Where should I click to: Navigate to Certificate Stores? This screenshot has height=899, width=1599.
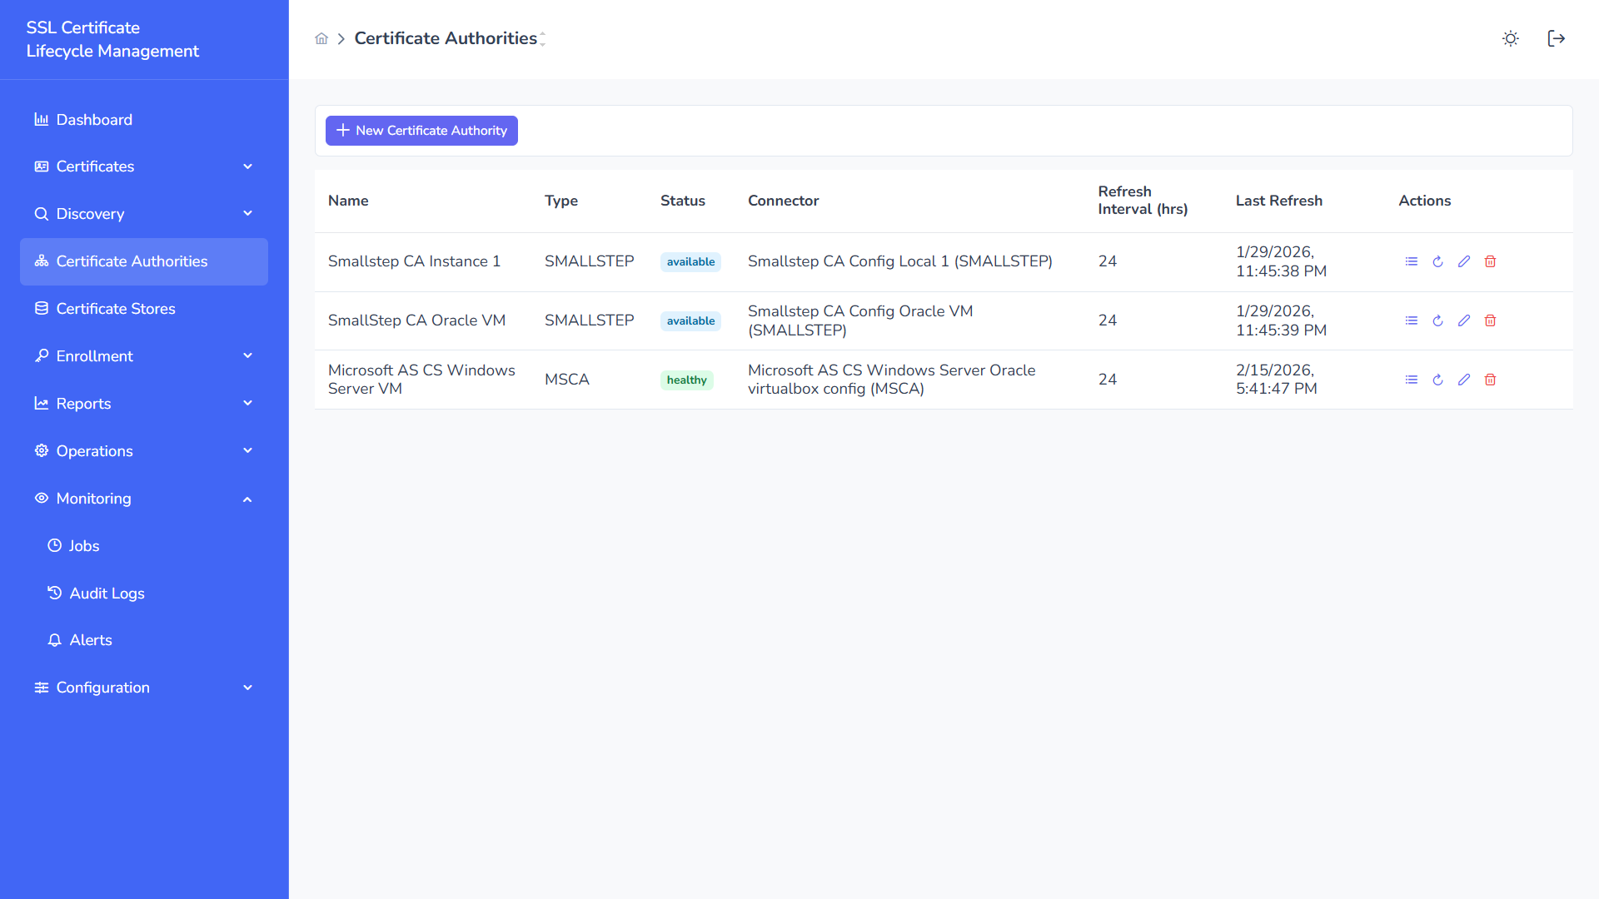tap(116, 308)
